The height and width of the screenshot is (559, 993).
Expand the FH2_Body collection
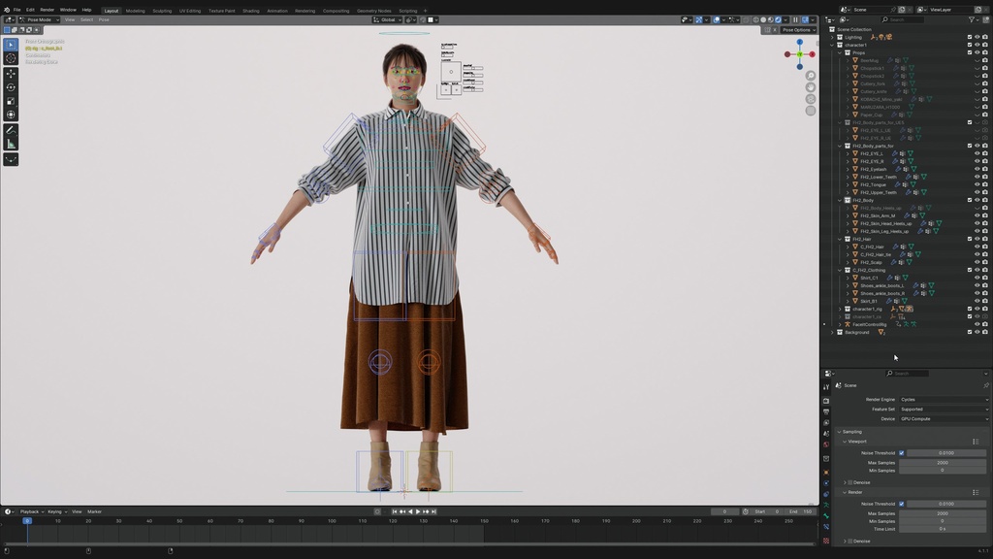[840, 200]
